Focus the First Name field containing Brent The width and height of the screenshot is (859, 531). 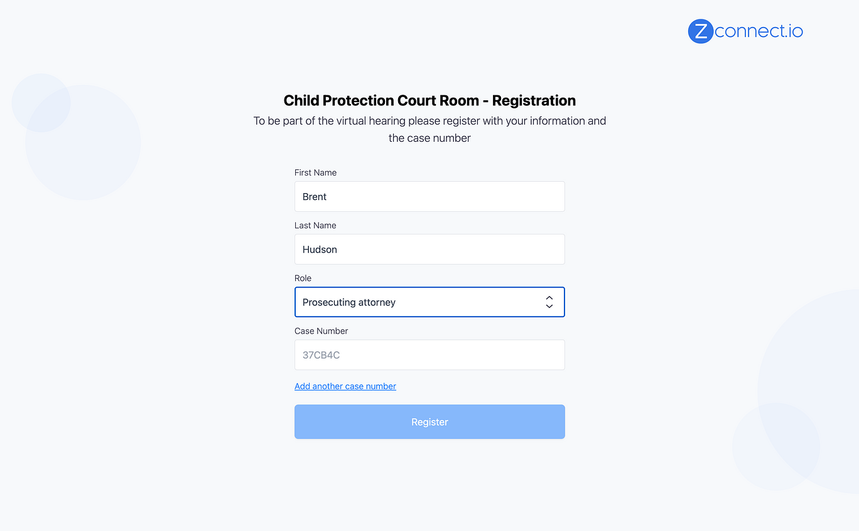429,197
